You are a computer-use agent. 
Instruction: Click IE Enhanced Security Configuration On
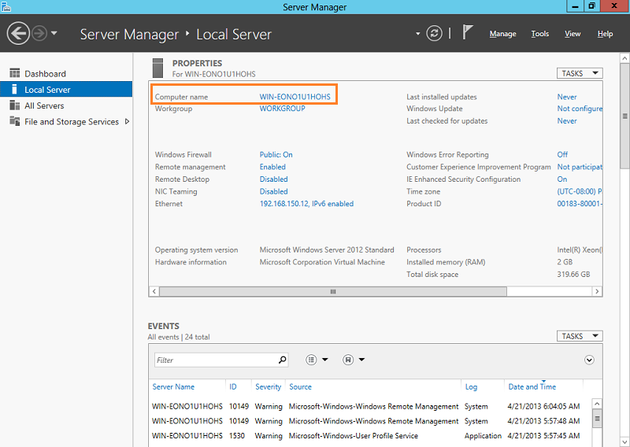[561, 179]
